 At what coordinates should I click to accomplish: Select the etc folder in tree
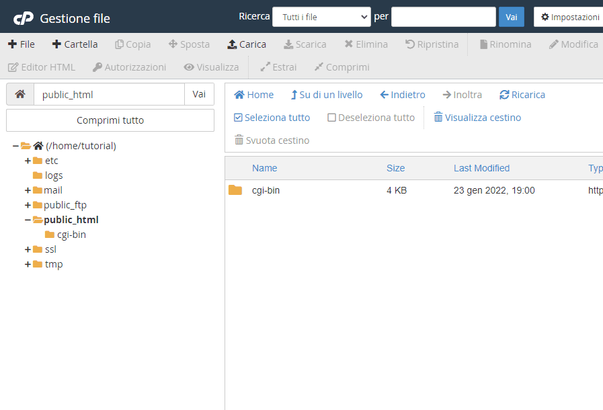point(52,161)
